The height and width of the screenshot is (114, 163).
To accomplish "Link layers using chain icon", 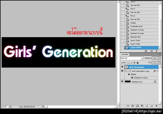I will click(x=128, y=106).
